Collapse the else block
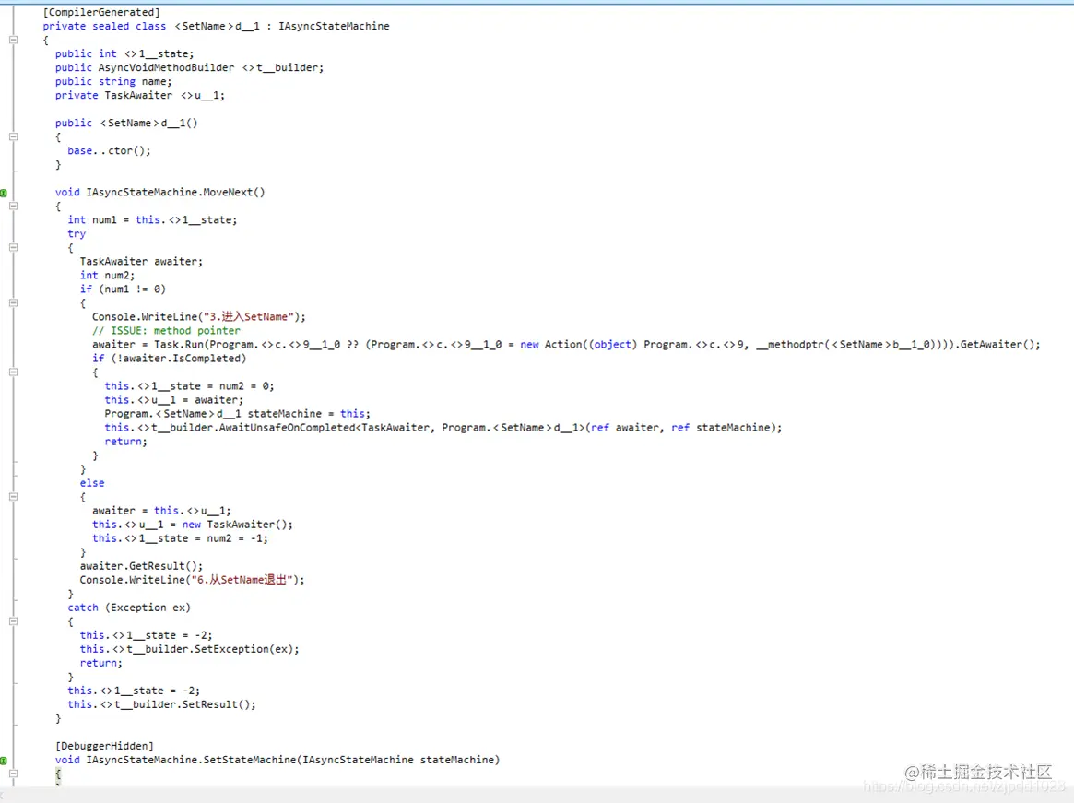The image size is (1074, 803). [x=13, y=497]
